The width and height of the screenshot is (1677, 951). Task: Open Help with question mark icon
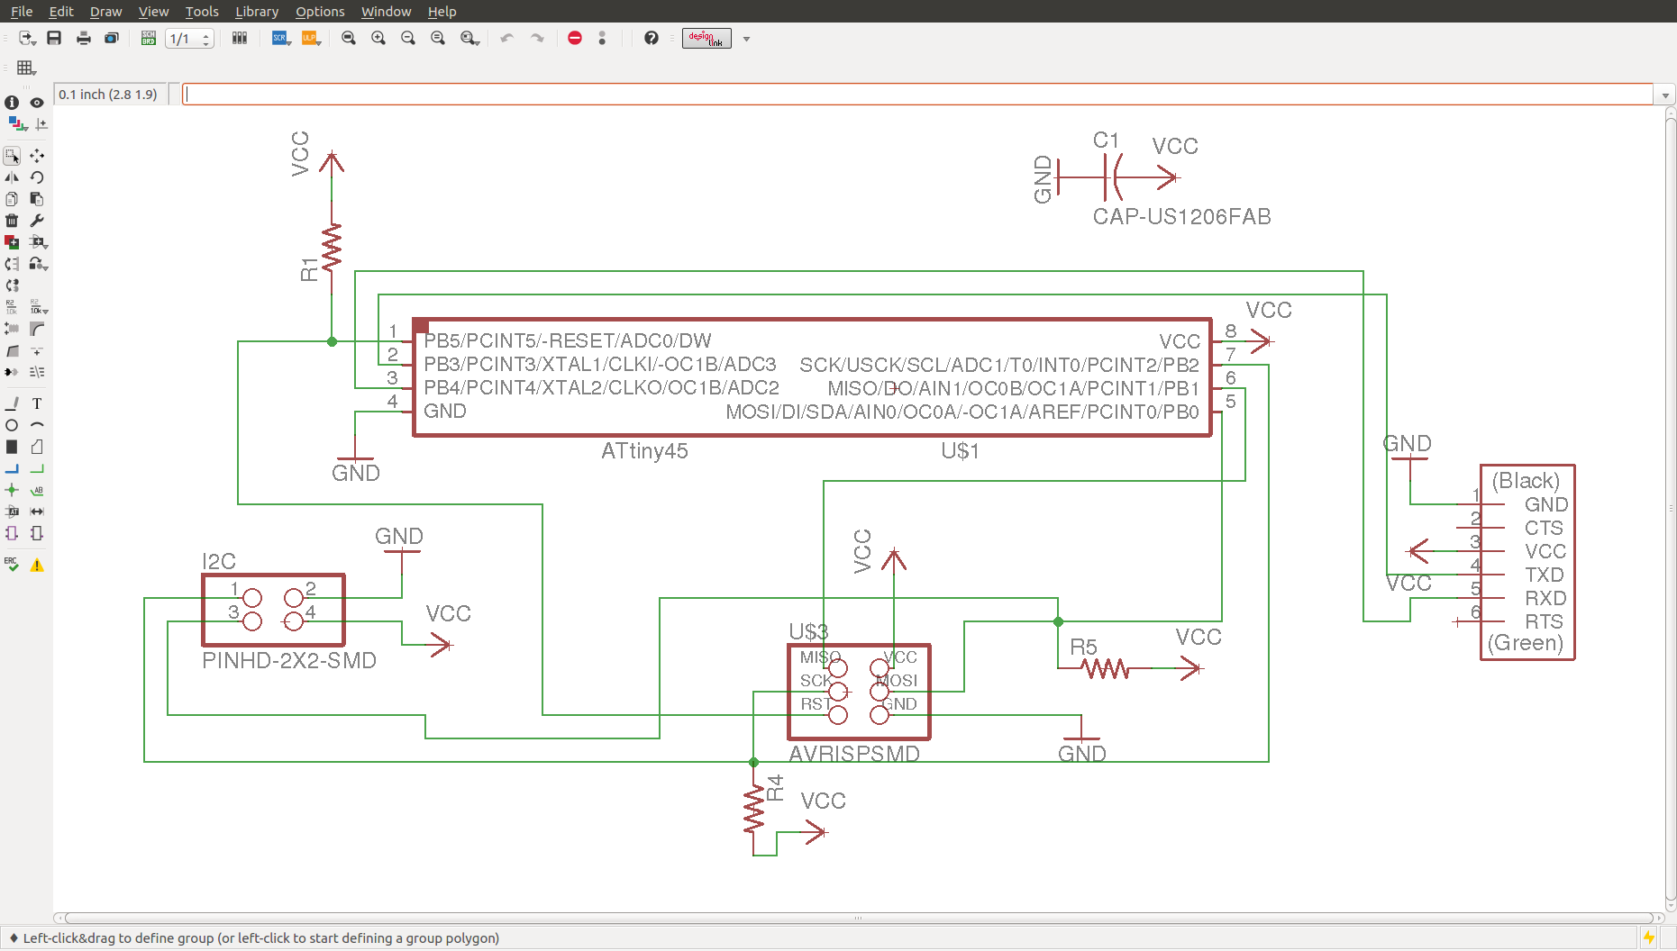click(x=652, y=38)
